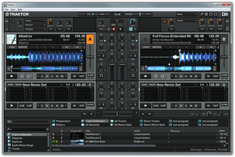
Task: Skip to Deck A track start icon
Action: pos(9,69)
